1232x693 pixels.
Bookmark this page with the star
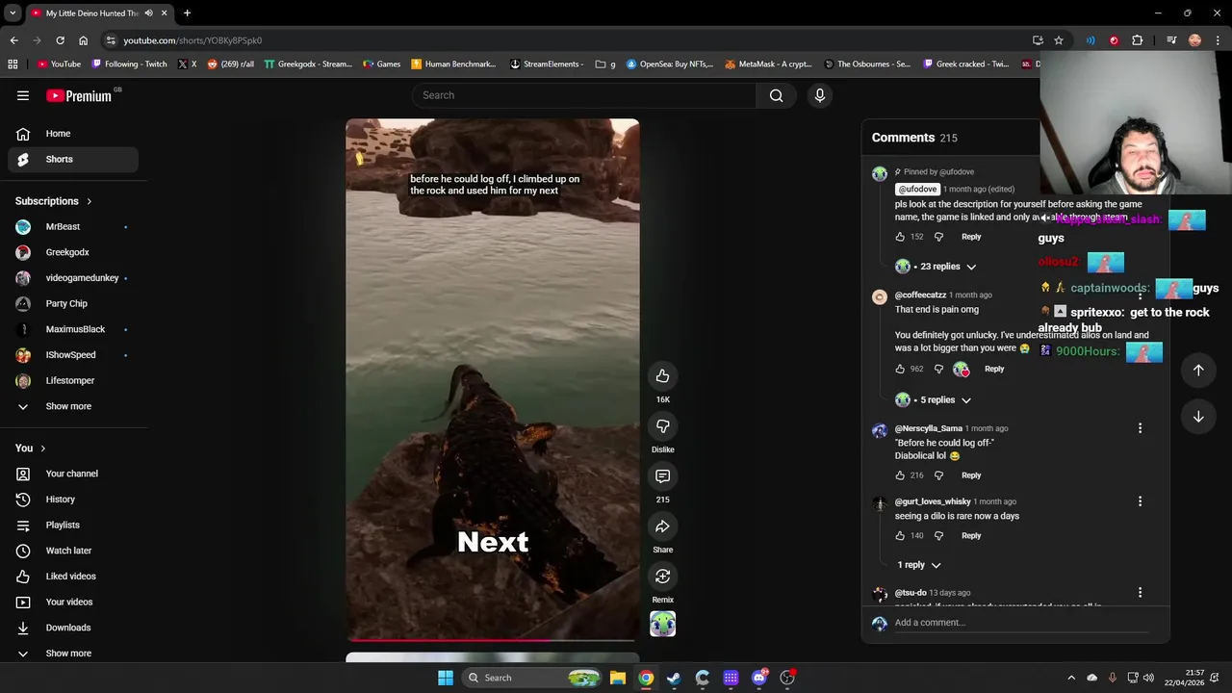coord(1059,40)
